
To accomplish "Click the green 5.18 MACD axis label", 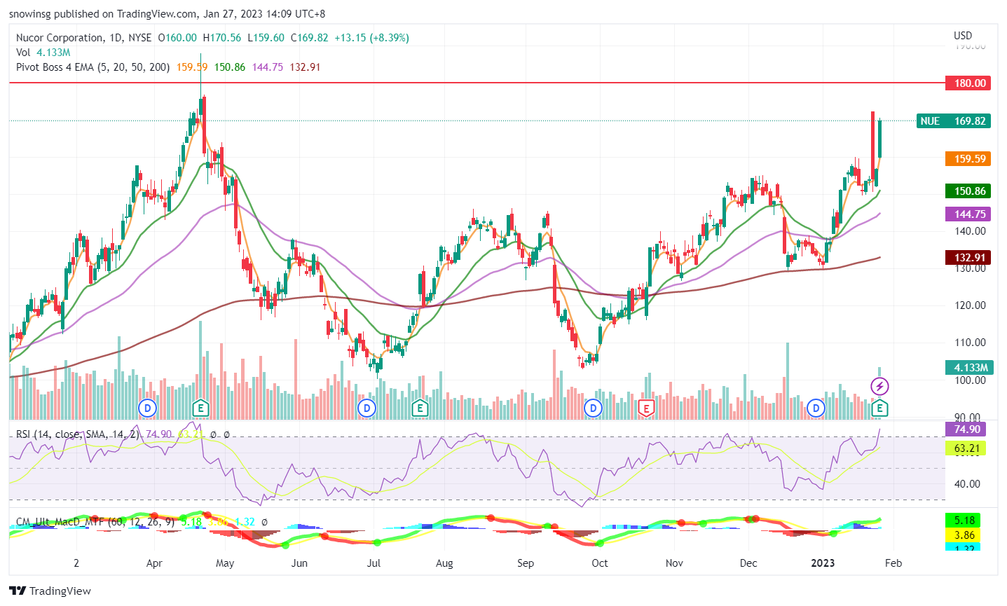I will click(x=963, y=520).
